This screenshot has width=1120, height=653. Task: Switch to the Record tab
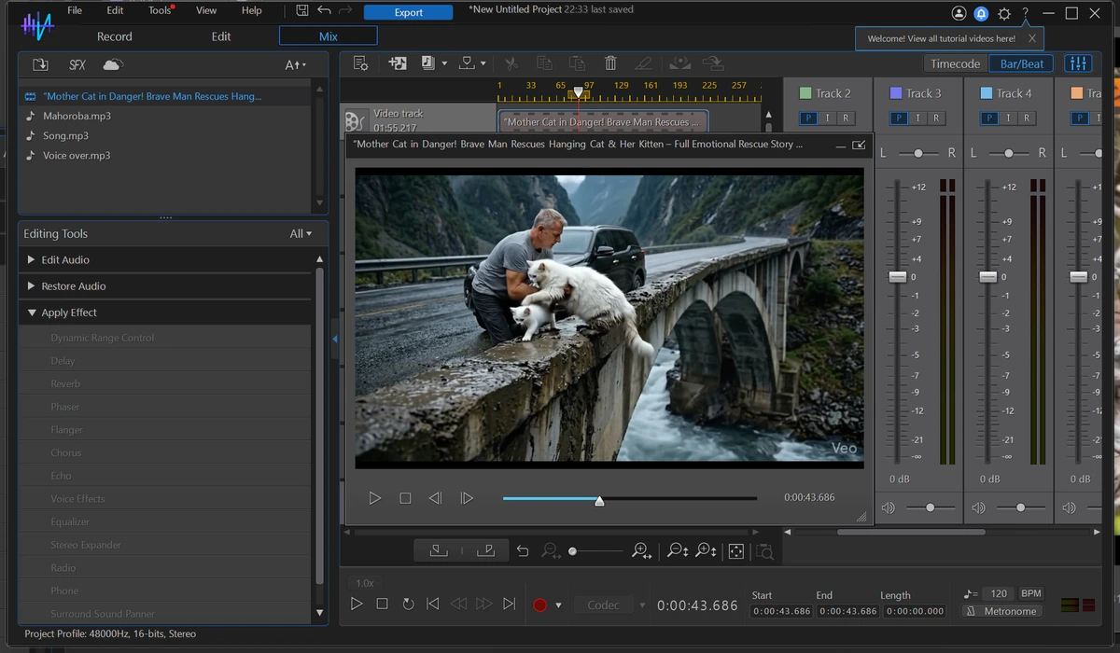(115, 36)
